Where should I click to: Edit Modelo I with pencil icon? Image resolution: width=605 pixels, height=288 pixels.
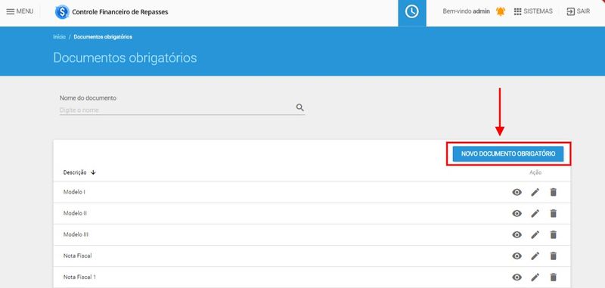click(x=535, y=192)
